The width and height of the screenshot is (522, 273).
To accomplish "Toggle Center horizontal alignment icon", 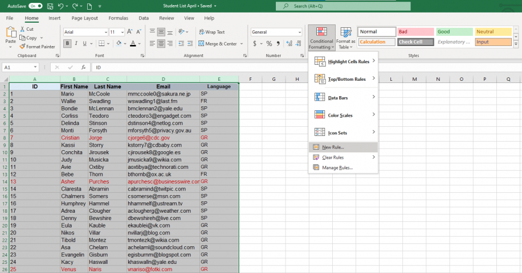I will pyautogui.click(x=161, y=43).
